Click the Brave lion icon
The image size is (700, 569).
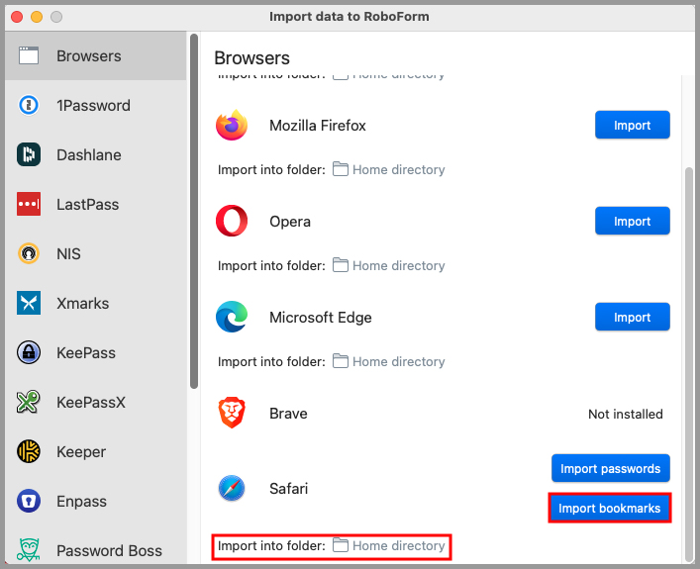point(232,414)
